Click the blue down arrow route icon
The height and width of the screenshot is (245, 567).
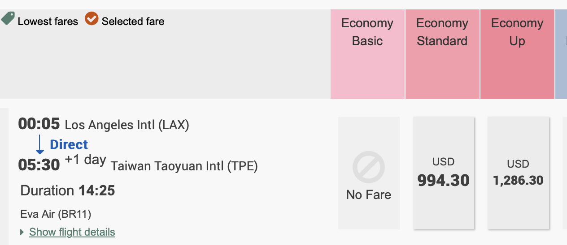(39, 145)
